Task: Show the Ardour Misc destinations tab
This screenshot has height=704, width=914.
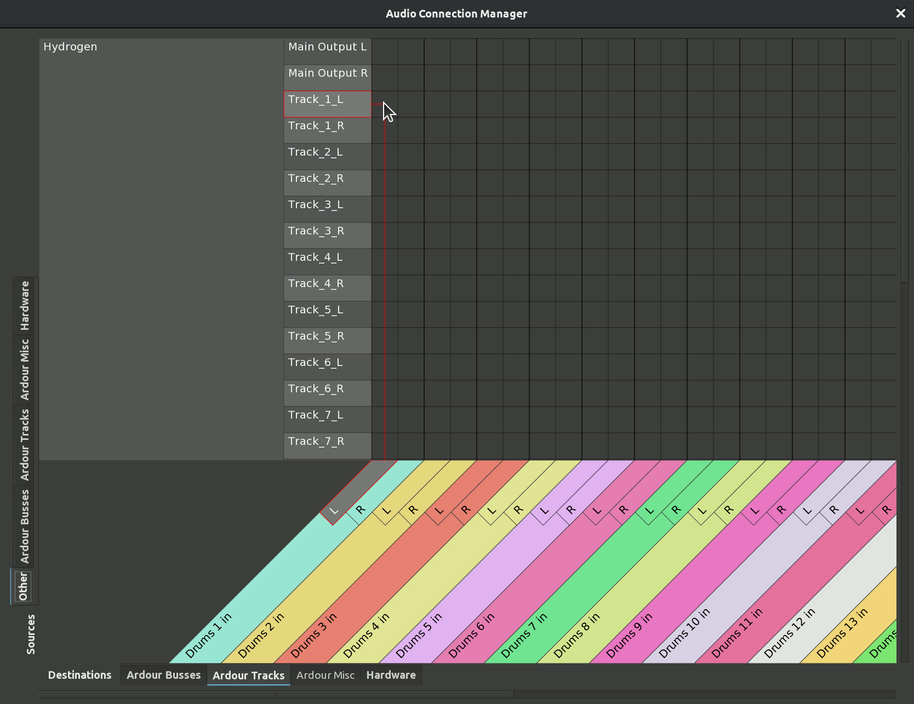Action: pos(325,675)
